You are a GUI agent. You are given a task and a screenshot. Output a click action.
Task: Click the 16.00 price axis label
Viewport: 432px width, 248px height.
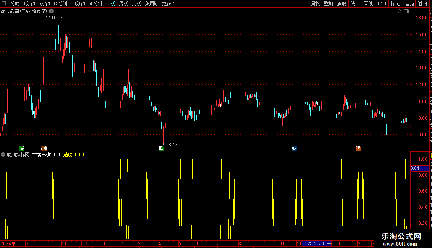pyautogui.click(x=421, y=18)
